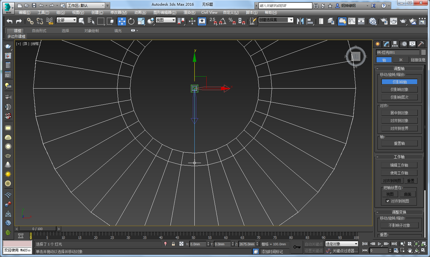Click the 重置轴 button

click(x=399, y=143)
